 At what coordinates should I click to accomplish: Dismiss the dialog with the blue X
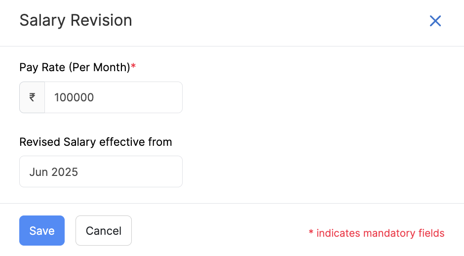(435, 21)
